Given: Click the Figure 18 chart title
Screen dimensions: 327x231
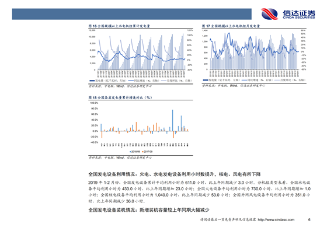Looking at the screenshot, I should pyautogui.click(x=120, y=97).
